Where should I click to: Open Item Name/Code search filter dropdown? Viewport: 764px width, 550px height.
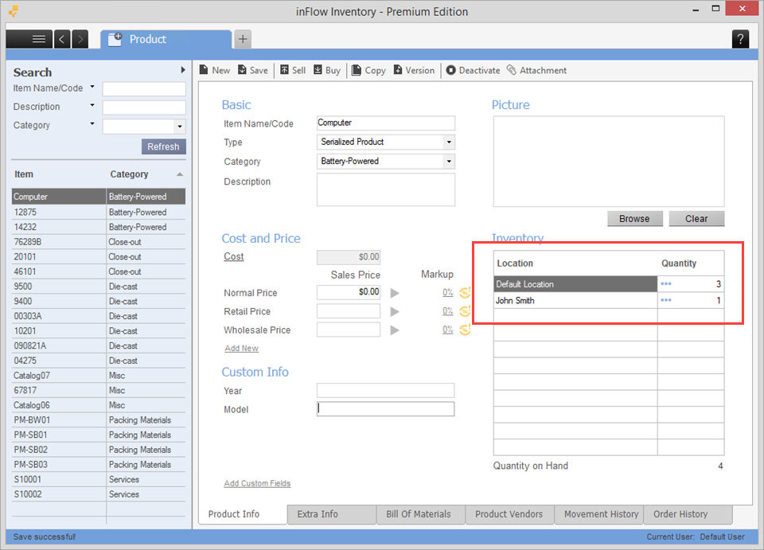point(92,88)
